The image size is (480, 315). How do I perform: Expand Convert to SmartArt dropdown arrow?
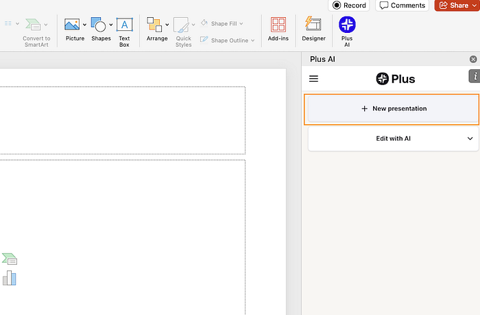coord(46,25)
